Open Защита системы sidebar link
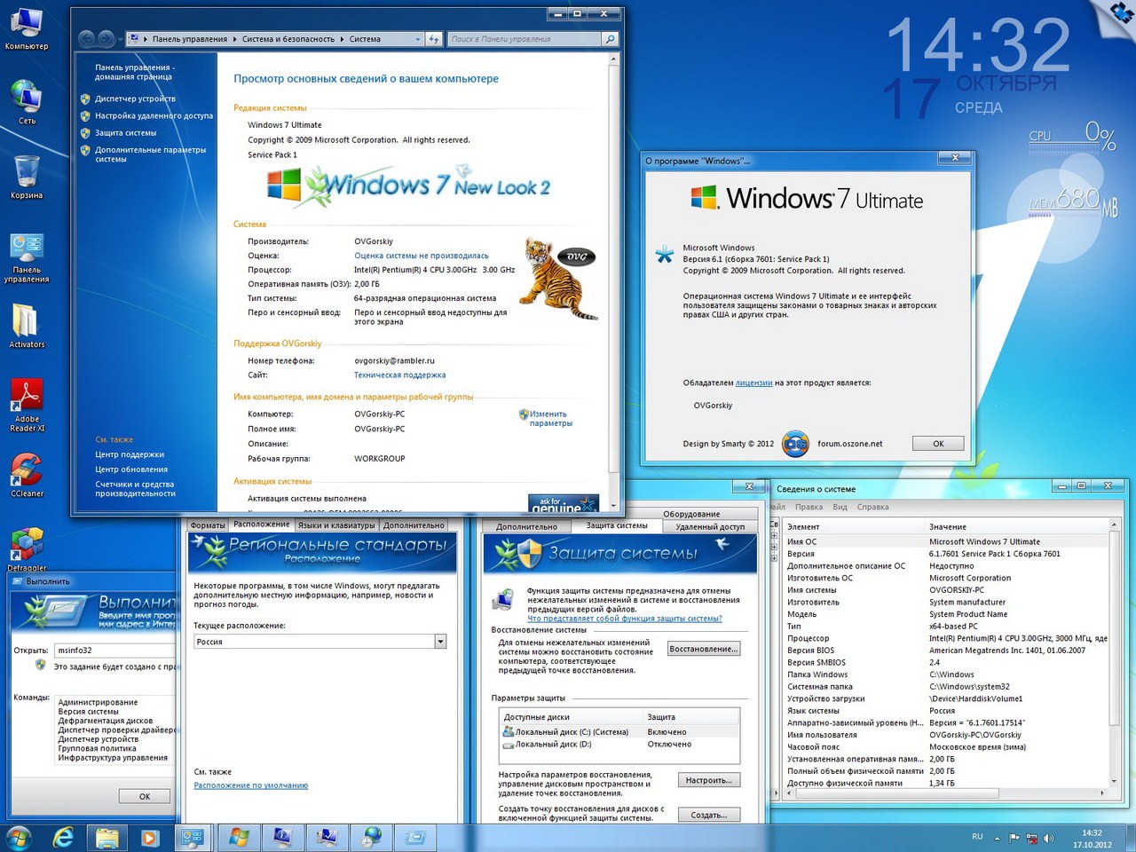This screenshot has width=1136, height=852. point(125,132)
